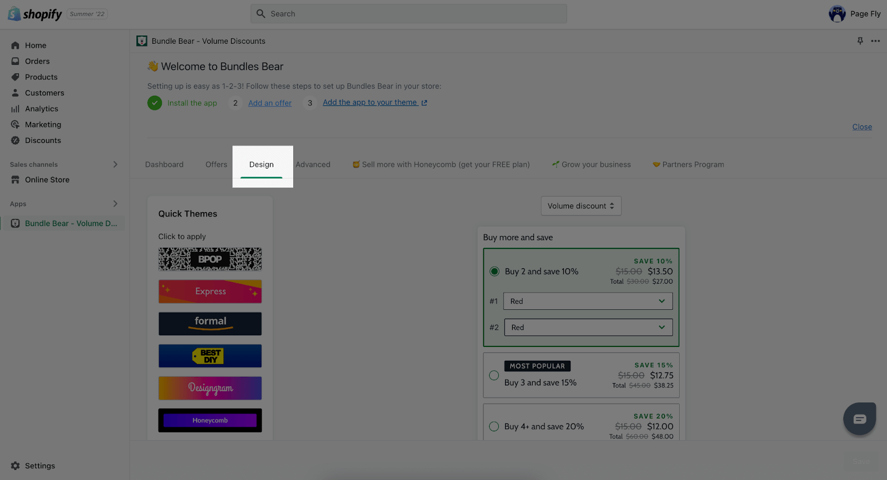887x480 pixels.
Task: Expand the Apps section chevron
Action: 115,204
